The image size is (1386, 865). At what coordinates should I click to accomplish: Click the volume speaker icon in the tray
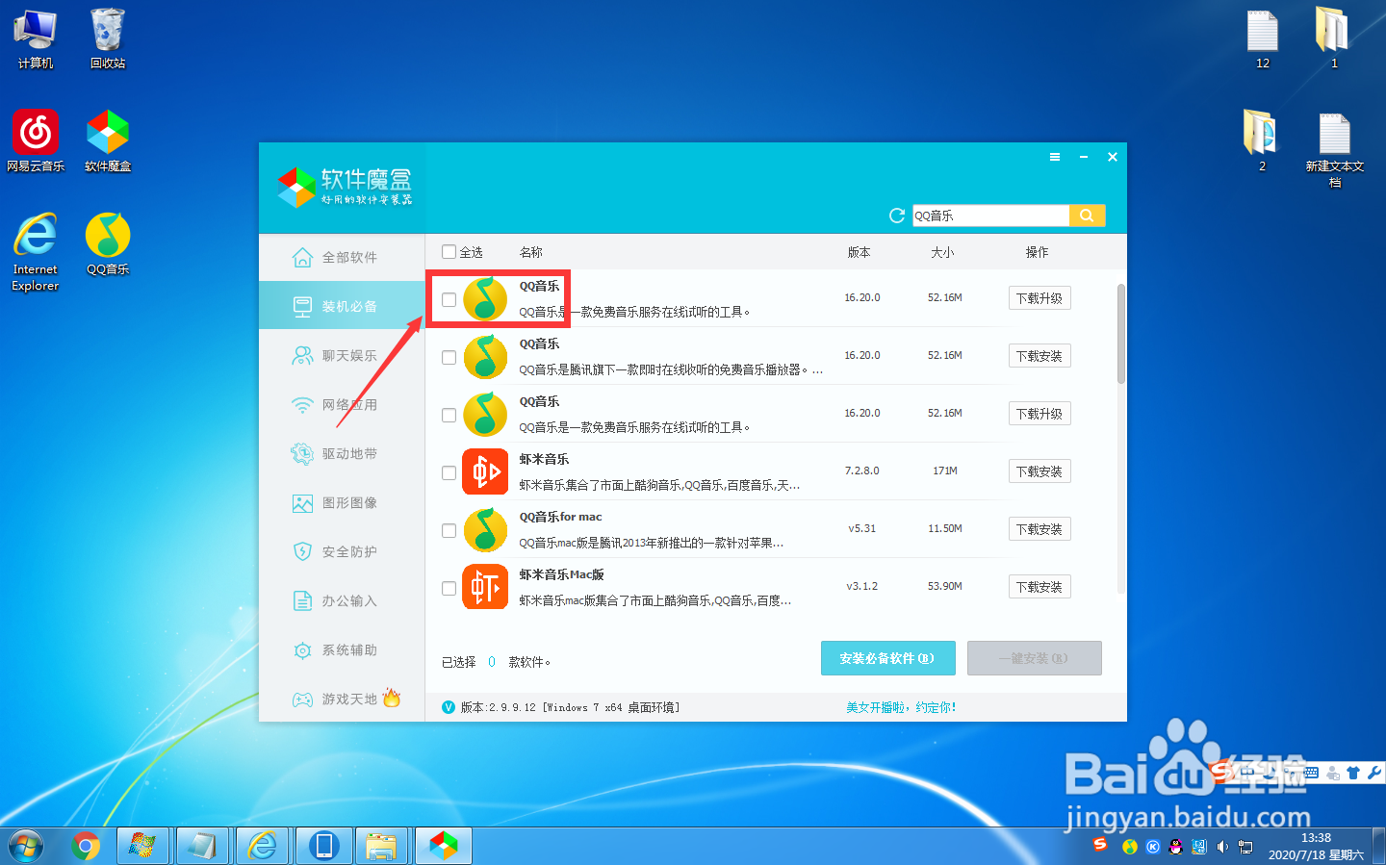1222,847
